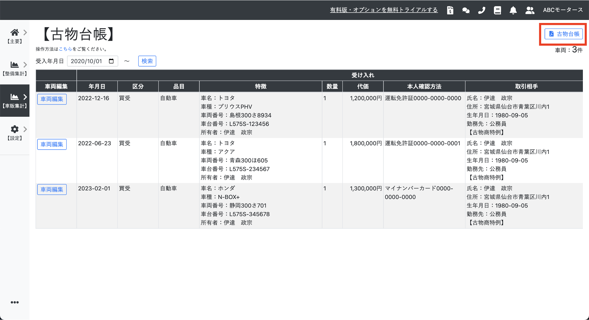Expand the 【車販集計】 sidebar chevron
The width and height of the screenshot is (589, 320).
(x=25, y=97)
